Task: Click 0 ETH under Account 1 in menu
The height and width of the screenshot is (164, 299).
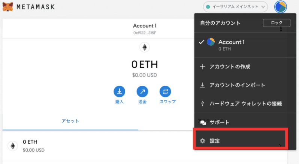Action: click(x=225, y=49)
